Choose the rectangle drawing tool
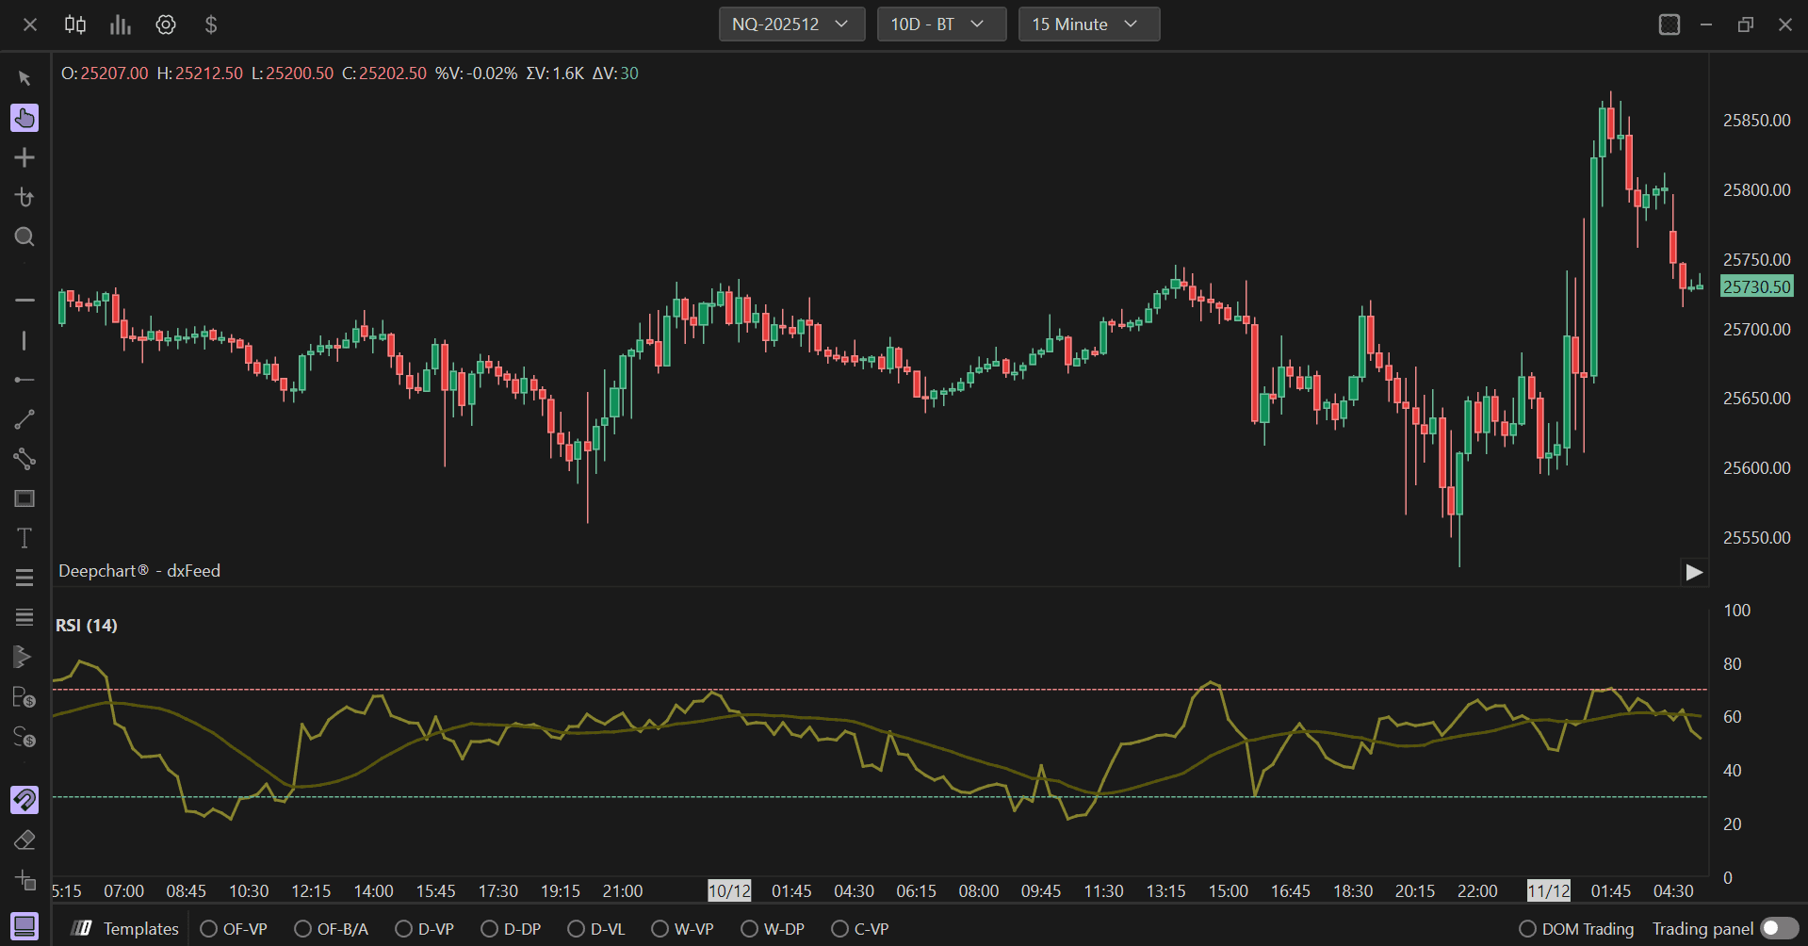Screen dimensions: 1808x946 click(x=24, y=498)
